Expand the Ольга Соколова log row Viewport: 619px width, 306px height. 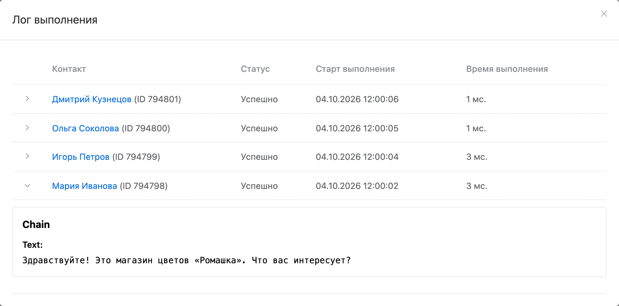tap(27, 128)
